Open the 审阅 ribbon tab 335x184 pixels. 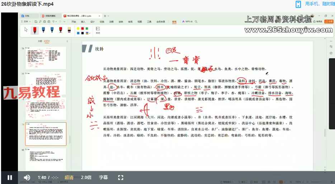(x=130, y=22)
